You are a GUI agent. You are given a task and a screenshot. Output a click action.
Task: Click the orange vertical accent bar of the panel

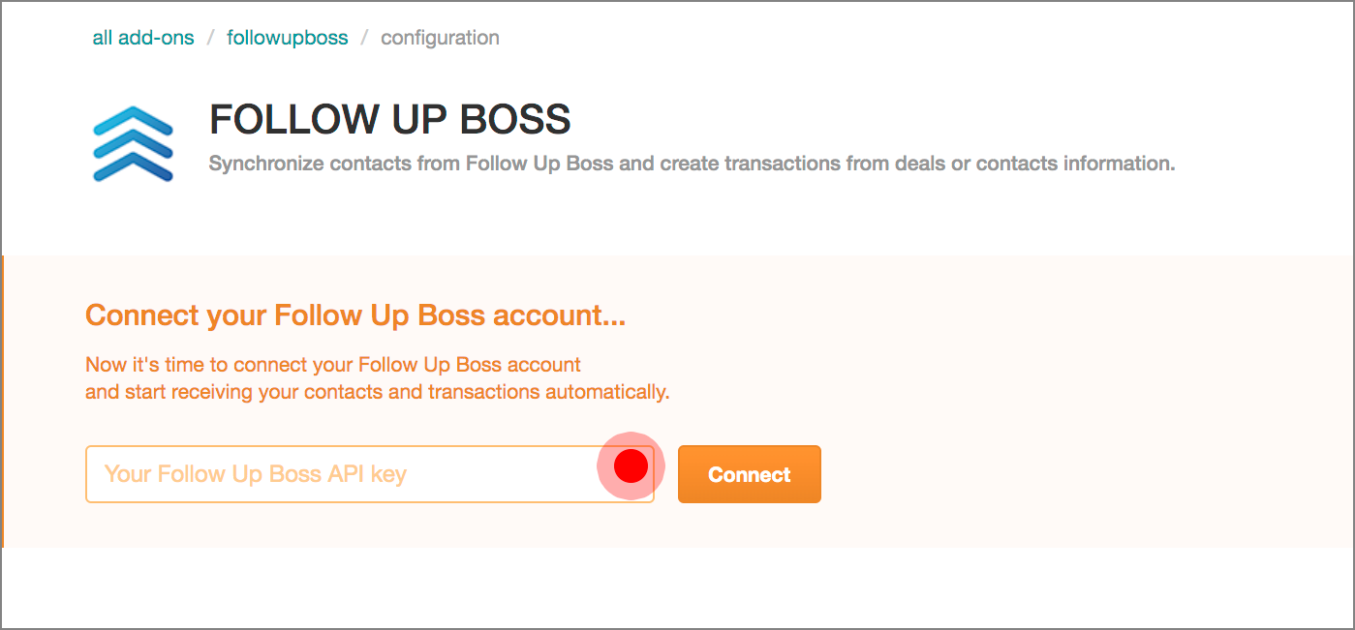pyautogui.click(x=3, y=402)
